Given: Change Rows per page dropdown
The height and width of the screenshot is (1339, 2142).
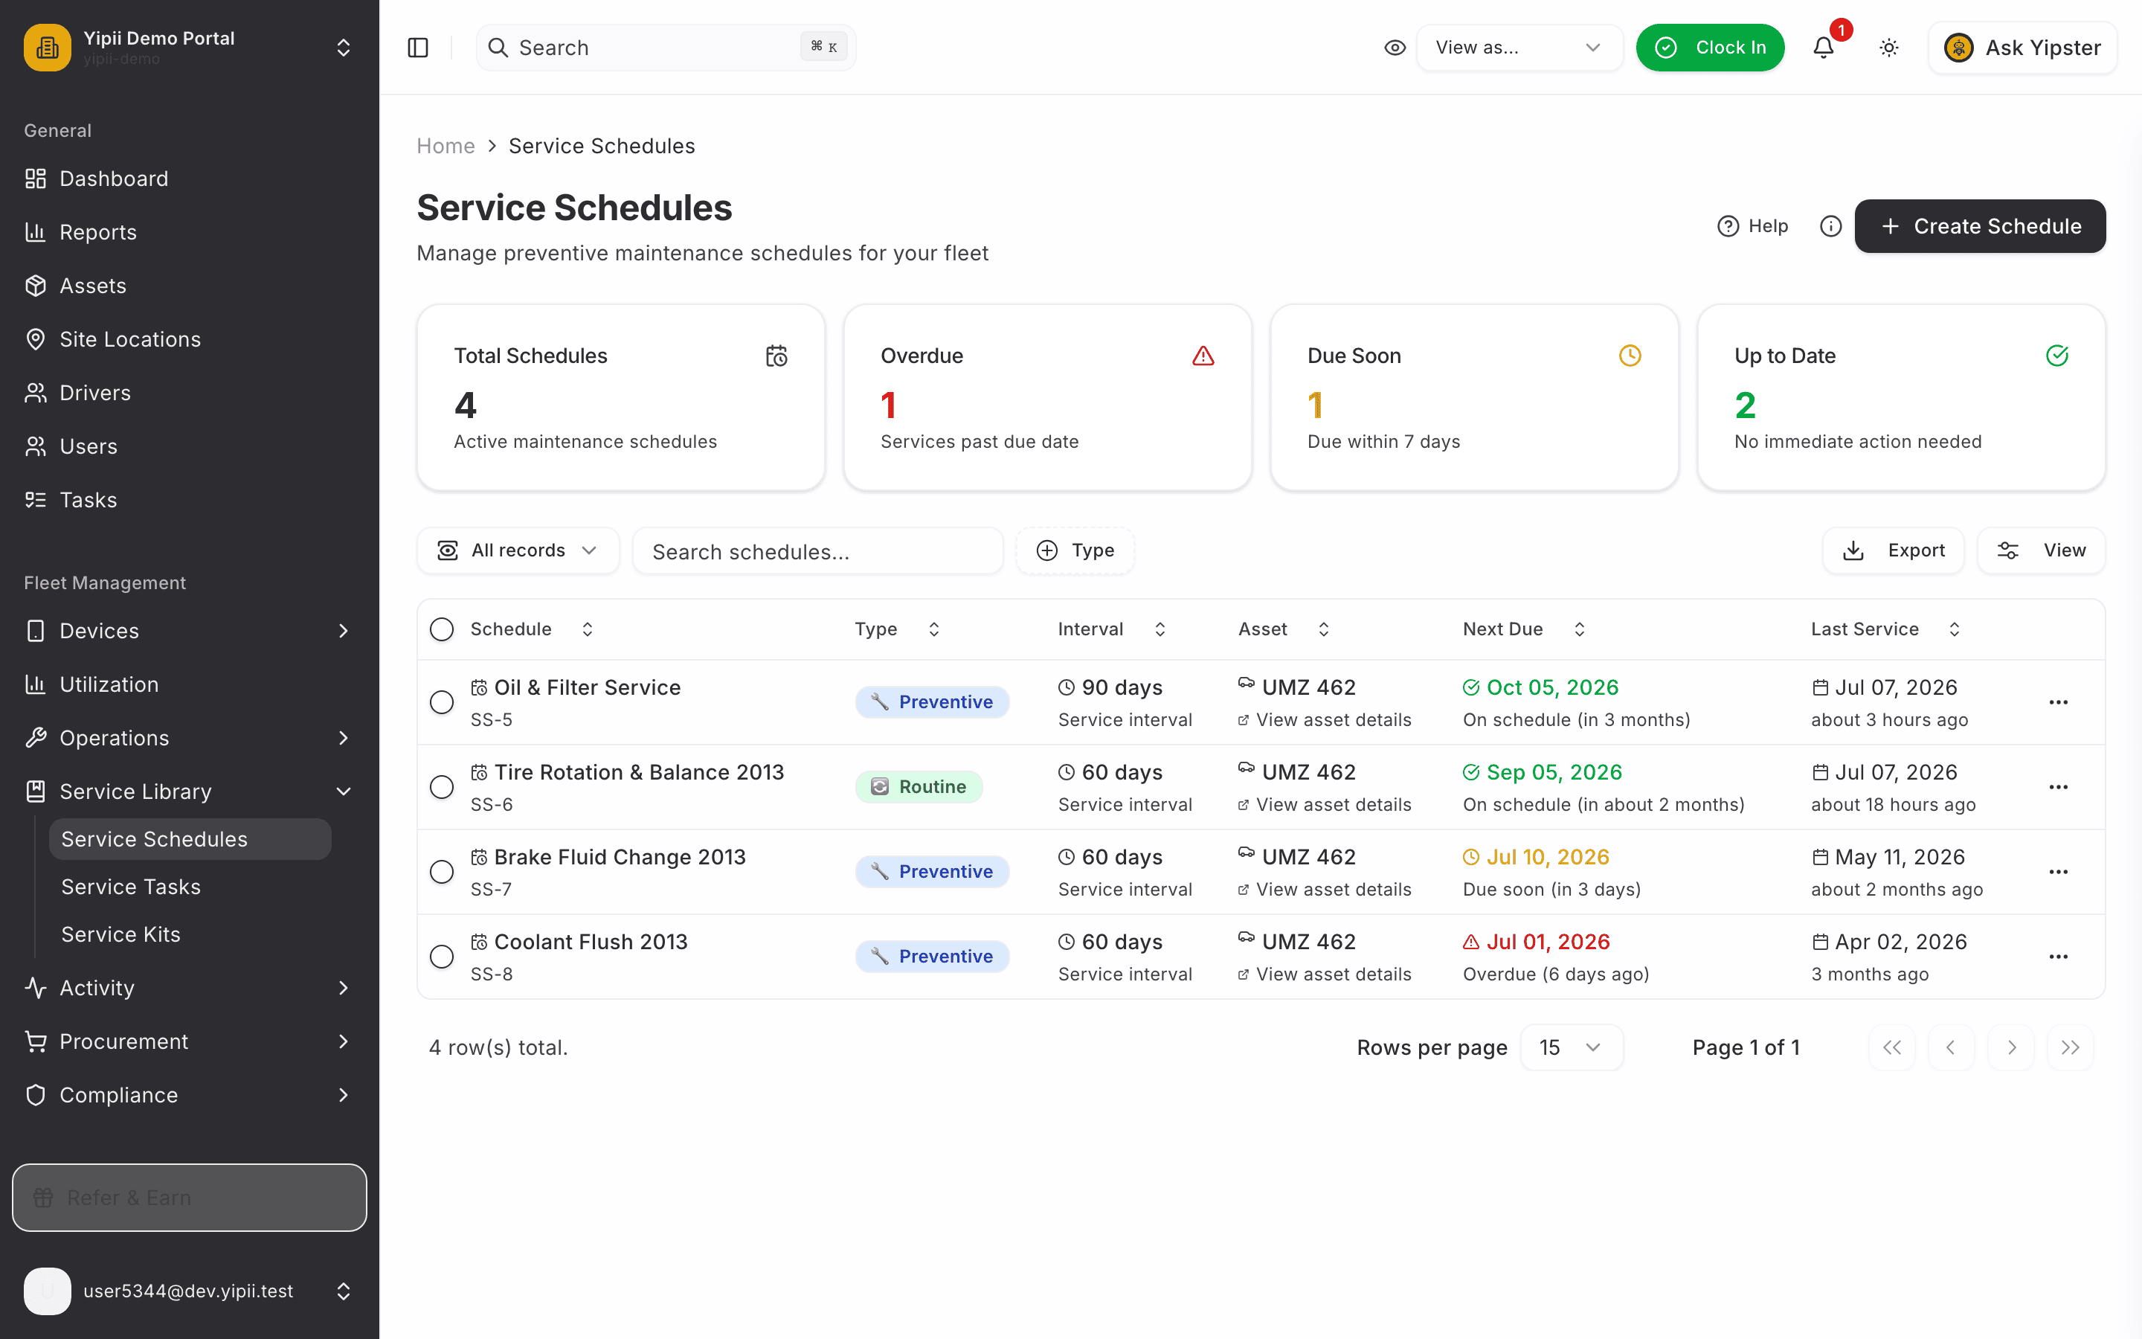Looking at the screenshot, I should [x=1571, y=1047].
